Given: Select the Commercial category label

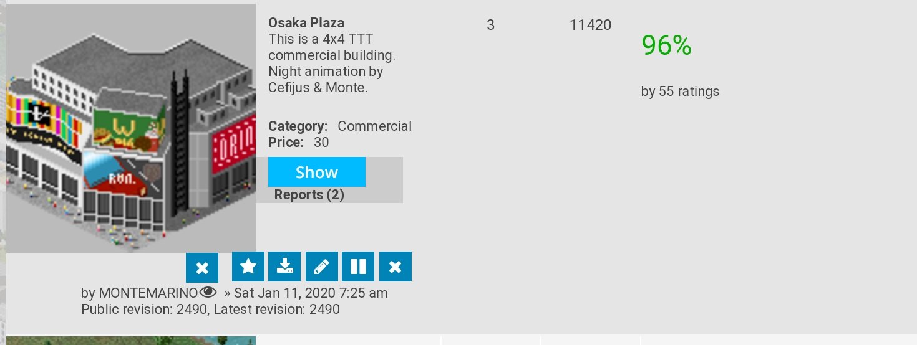Looking at the screenshot, I should click(374, 126).
